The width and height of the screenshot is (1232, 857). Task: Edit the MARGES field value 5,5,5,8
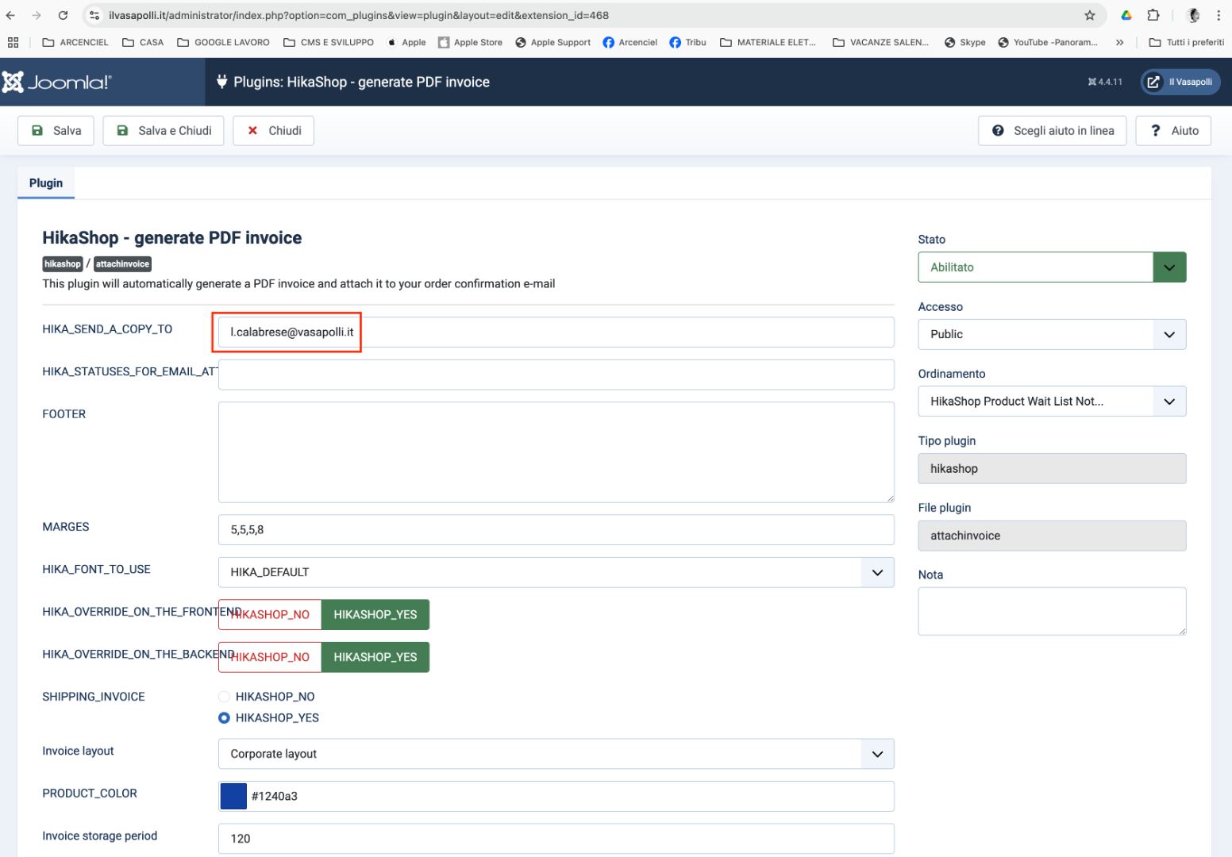(556, 530)
